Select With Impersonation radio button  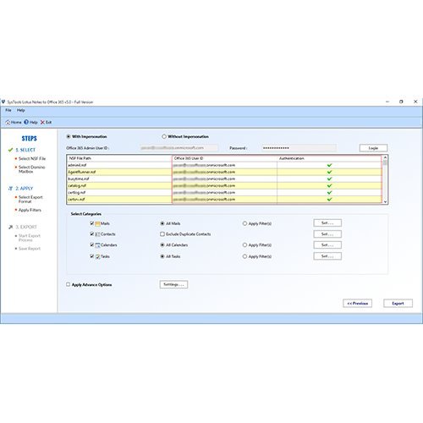[x=69, y=136]
